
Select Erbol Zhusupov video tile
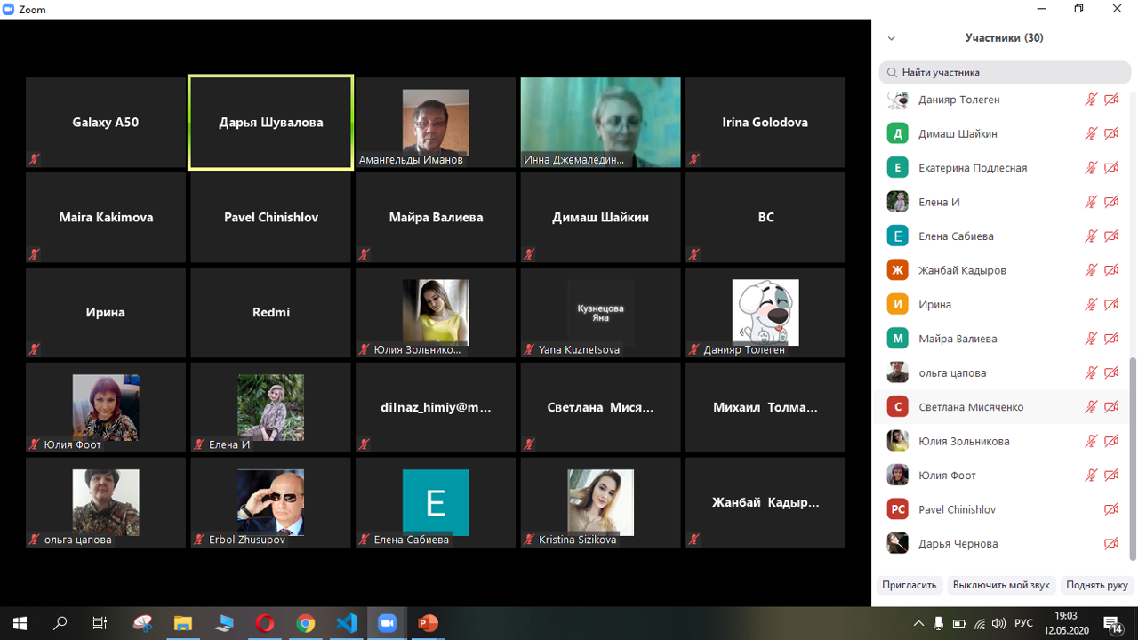[270, 502]
